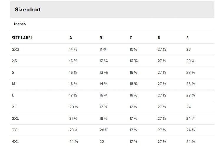
Task: Select the 2XS size row label
Action: [x=16, y=49]
